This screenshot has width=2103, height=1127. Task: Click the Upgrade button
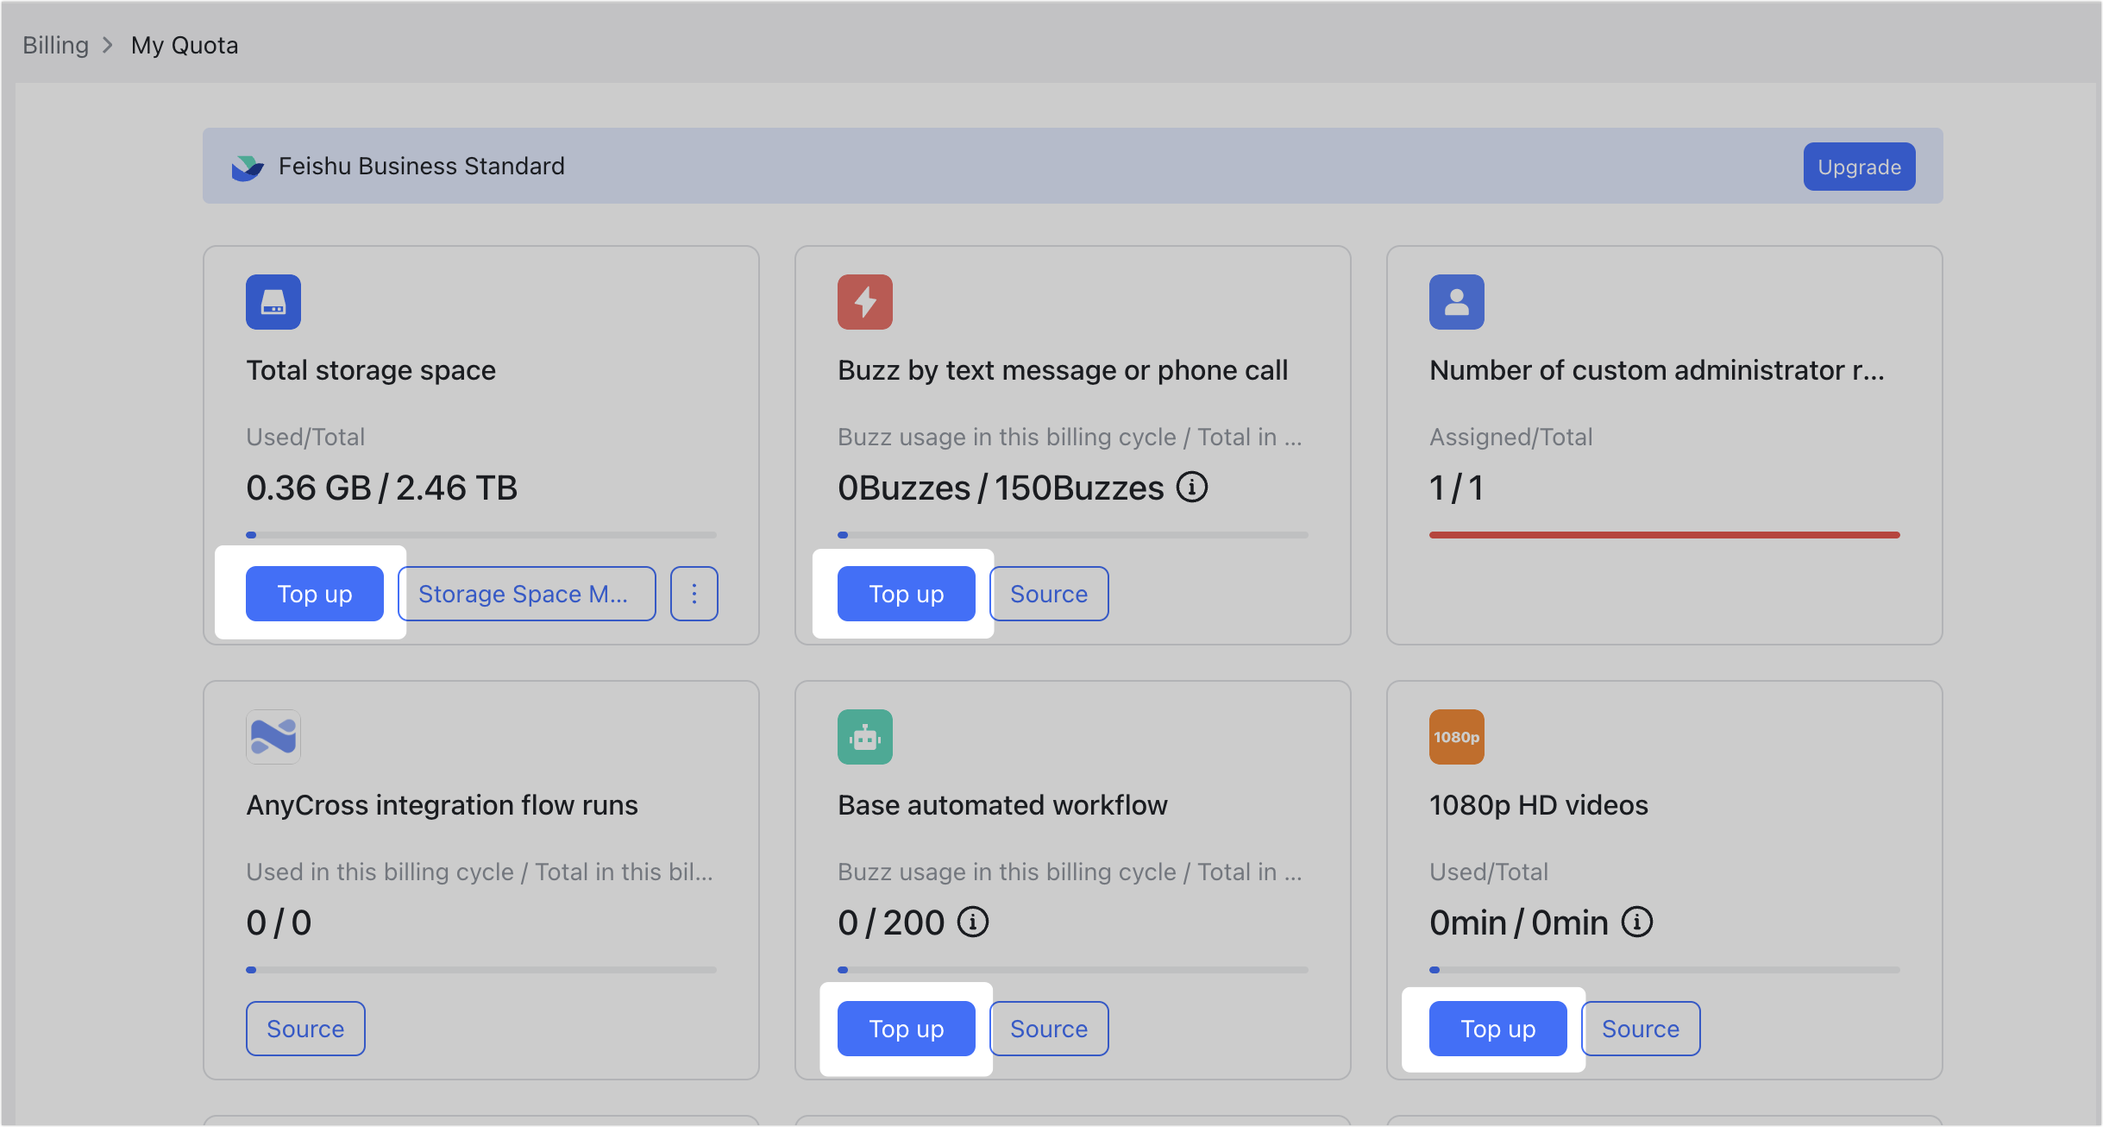(1859, 167)
